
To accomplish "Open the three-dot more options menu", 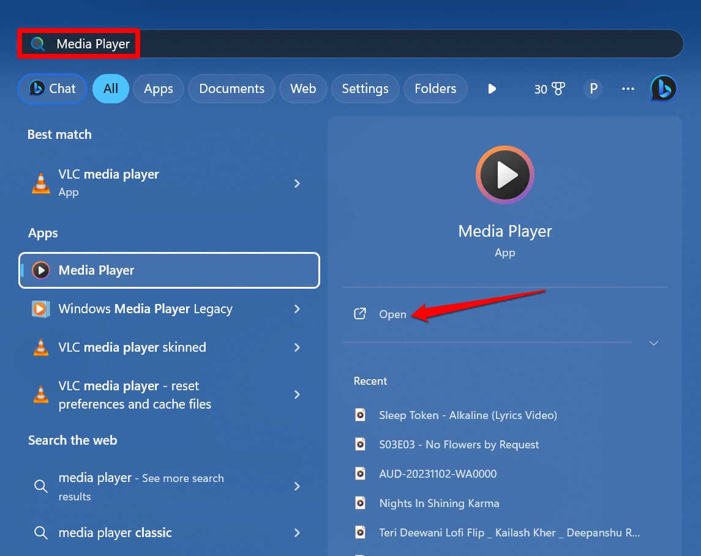I will (628, 89).
